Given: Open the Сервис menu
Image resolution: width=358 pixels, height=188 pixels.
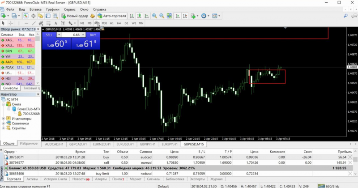Looking at the screenshot, I should (69, 9).
